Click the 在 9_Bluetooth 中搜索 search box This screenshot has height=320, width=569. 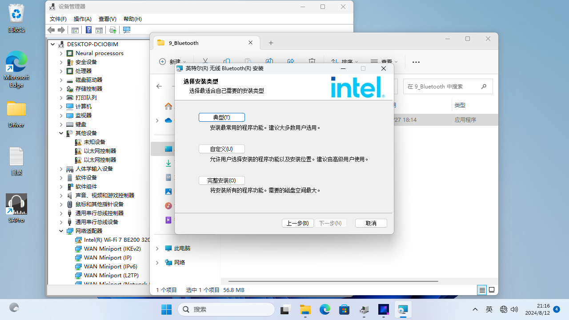click(441, 87)
